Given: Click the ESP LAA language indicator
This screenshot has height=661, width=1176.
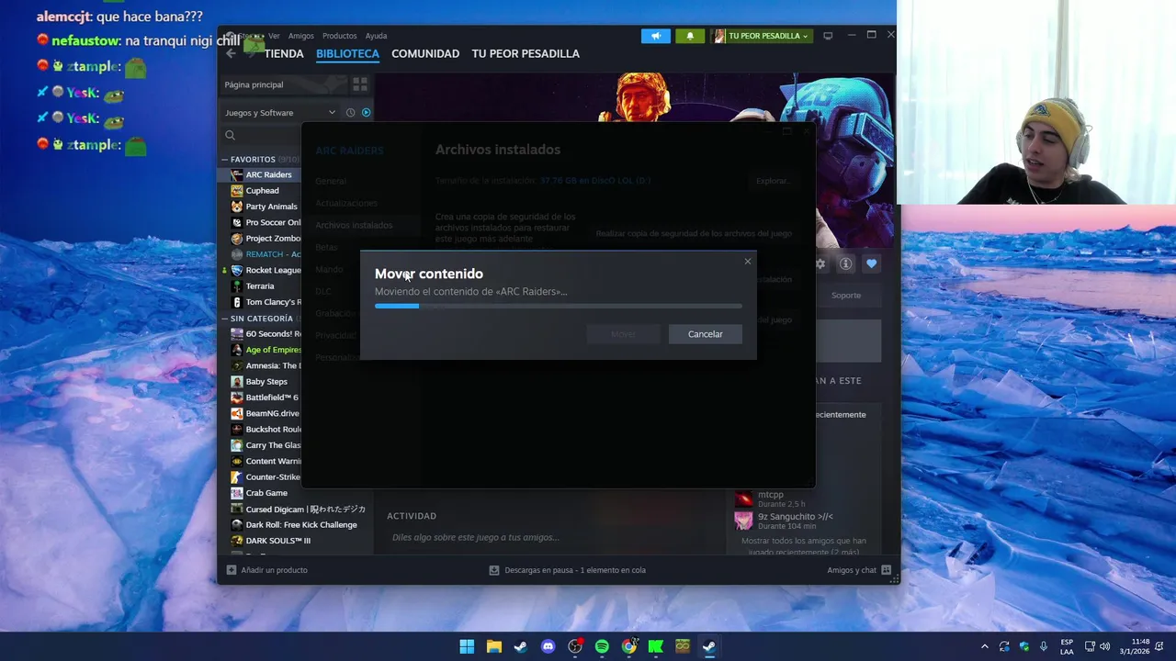Looking at the screenshot, I should pos(1067,646).
